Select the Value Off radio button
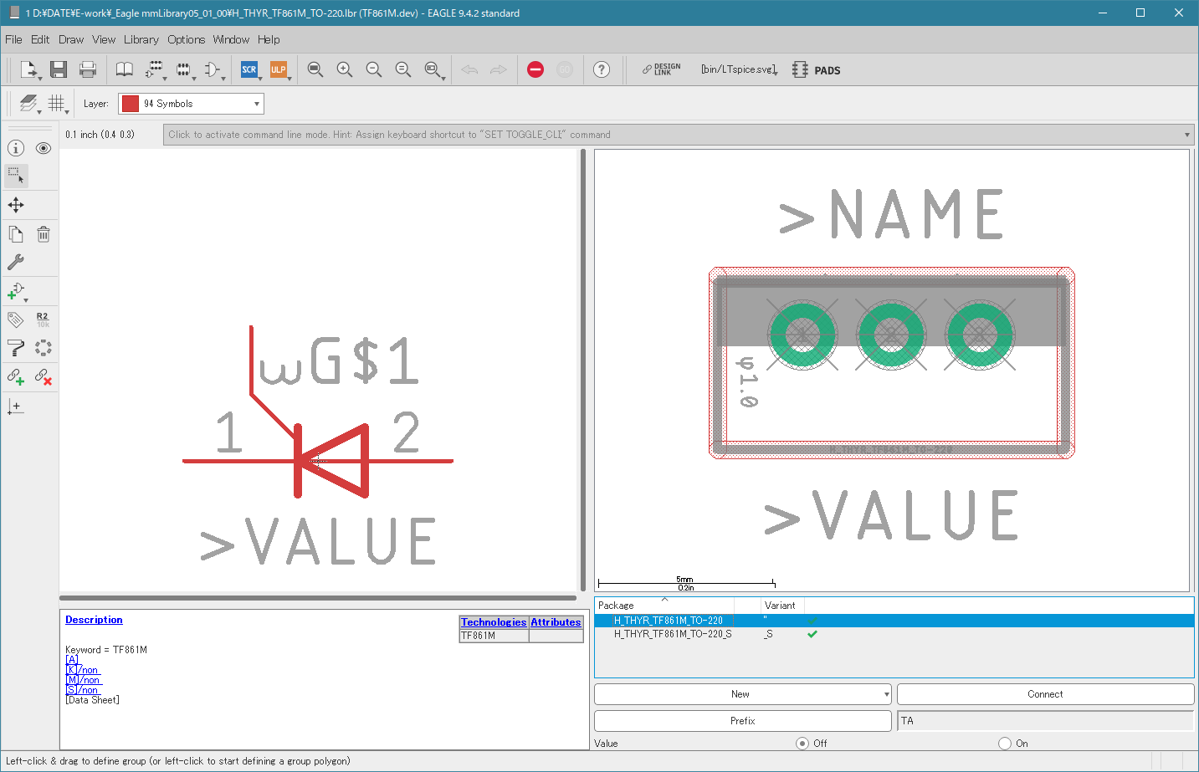 802,744
